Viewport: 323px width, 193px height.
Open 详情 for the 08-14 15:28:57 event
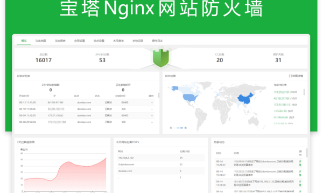pos(300,164)
